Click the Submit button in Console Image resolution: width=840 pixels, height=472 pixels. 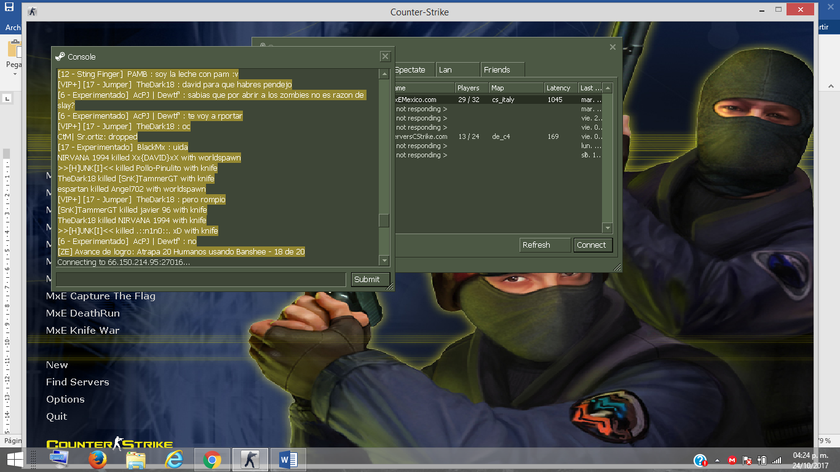370,279
